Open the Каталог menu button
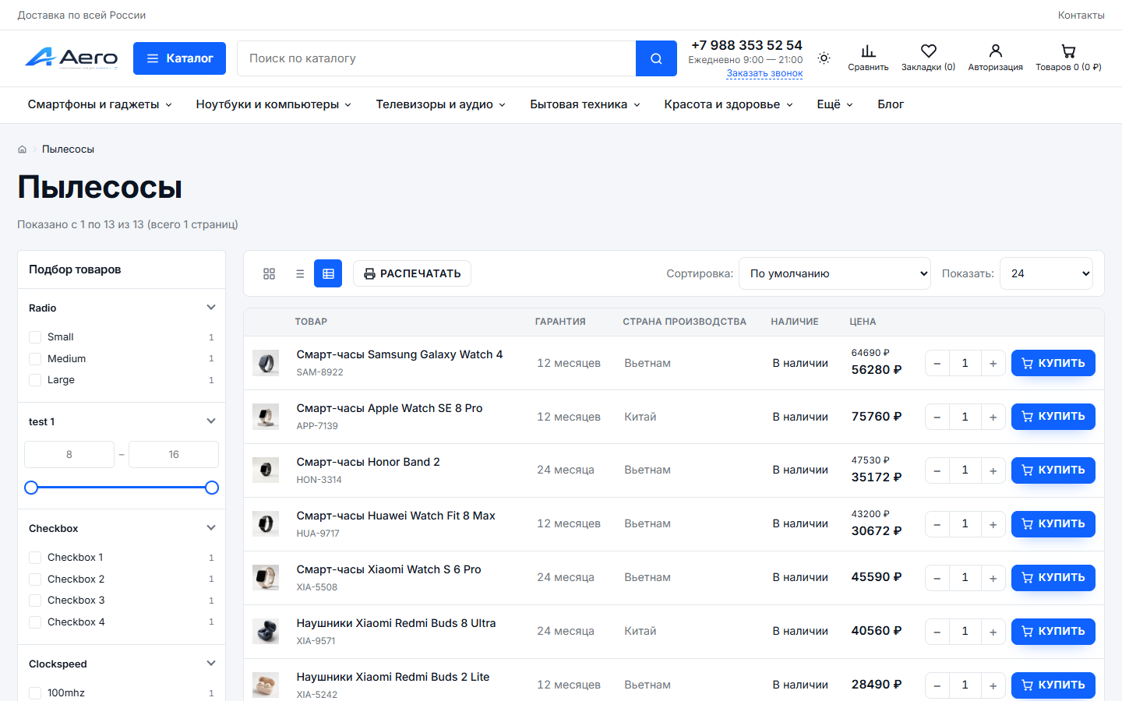1122x701 pixels. [179, 58]
